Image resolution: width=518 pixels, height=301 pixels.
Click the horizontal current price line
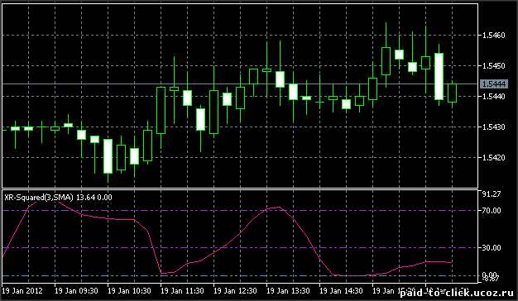(240, 84)
